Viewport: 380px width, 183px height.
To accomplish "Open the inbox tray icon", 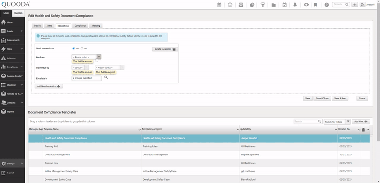I will (241, 5).
